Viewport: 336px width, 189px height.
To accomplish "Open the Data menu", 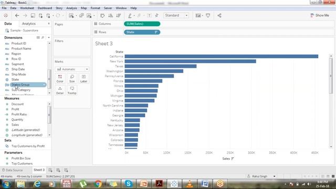I will (x=13, y=8).
